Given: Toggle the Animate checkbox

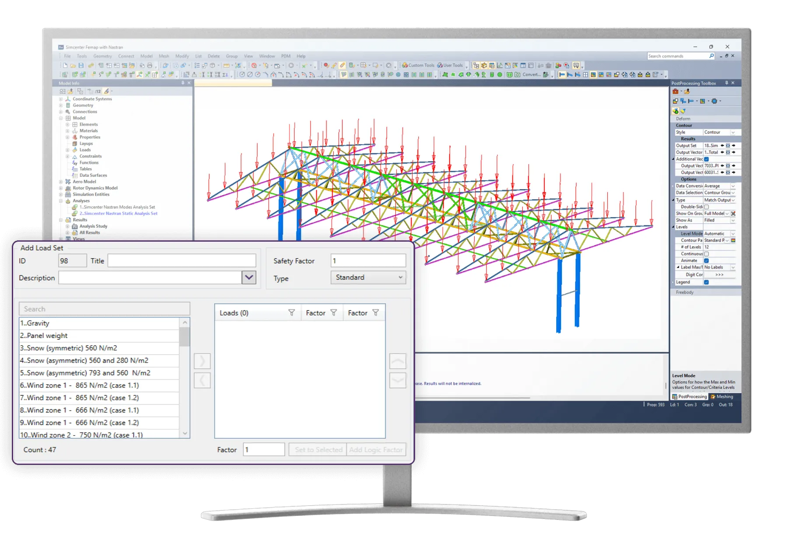Looking at the screenshot, I should tap(706, 260).
